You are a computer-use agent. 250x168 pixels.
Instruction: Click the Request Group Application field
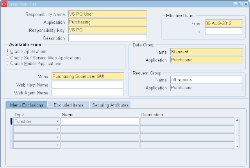[206, 88]
